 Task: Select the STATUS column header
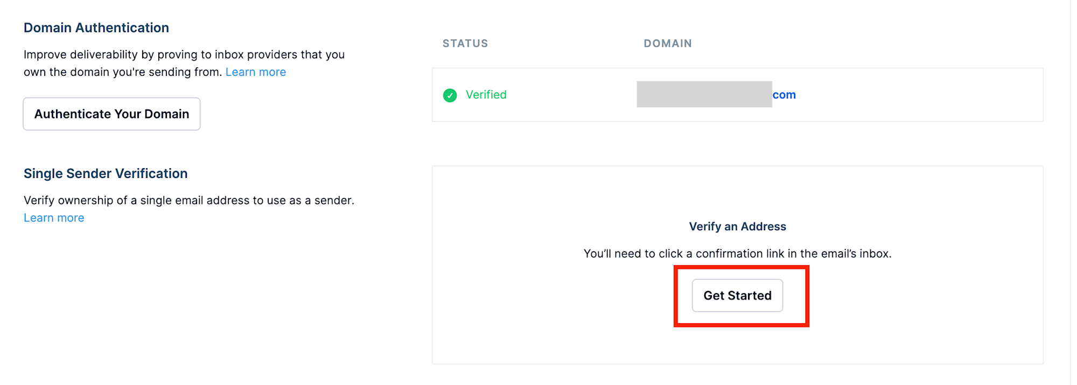465,44
